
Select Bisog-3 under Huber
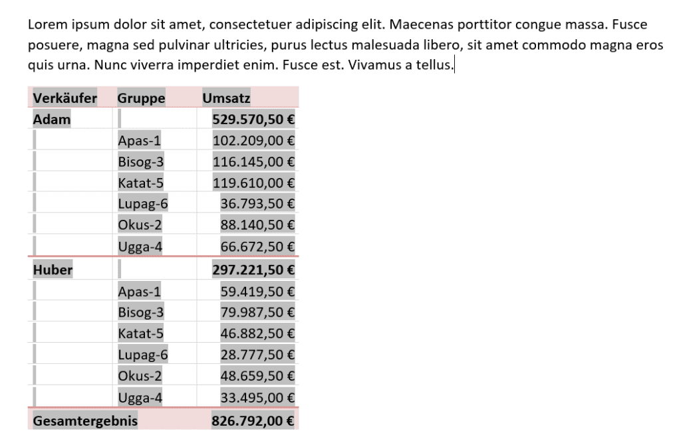point(141,312)
